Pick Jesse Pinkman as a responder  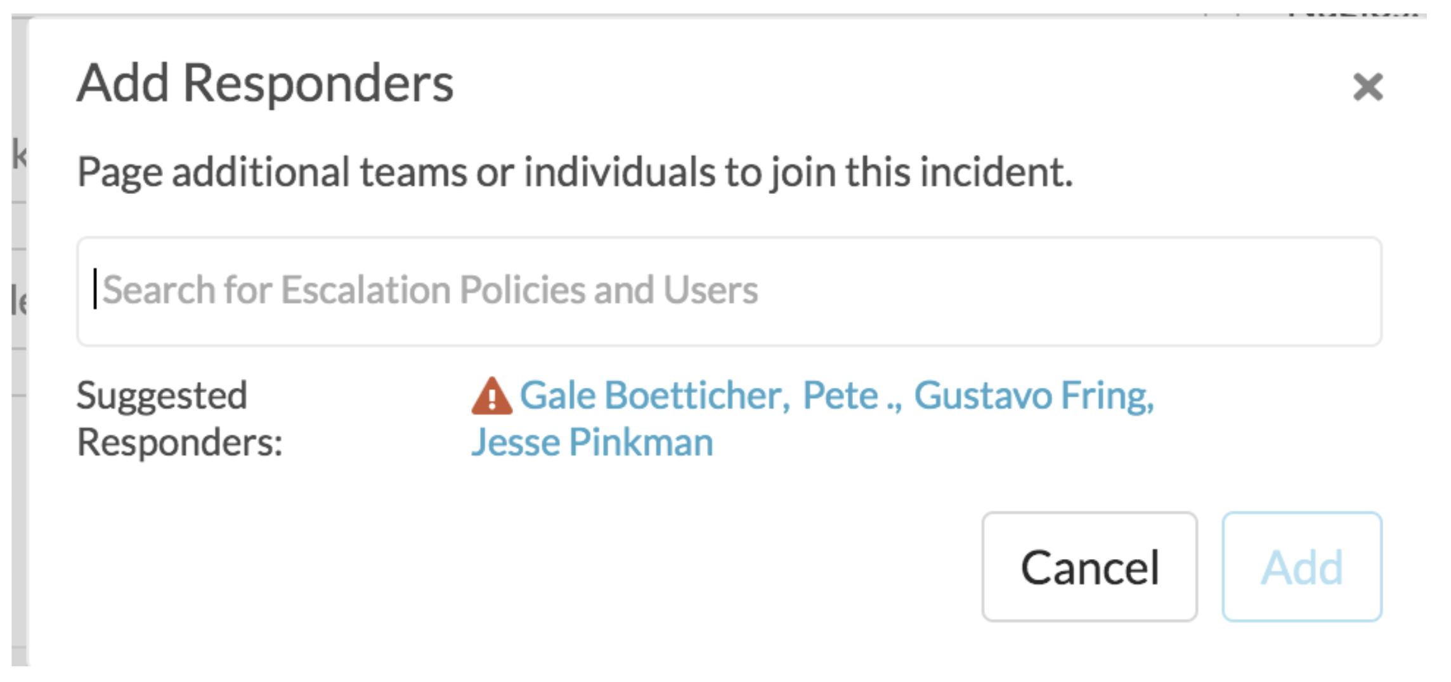point(592,442)
